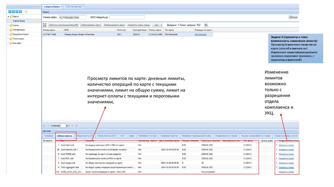This screenshot has height=187, width=334.
Task: Select workspace number 3 in sidebar
Action: [16, 11]
